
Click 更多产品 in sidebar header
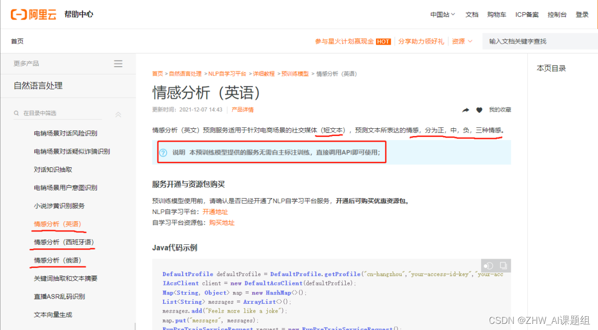pos(26,63)
